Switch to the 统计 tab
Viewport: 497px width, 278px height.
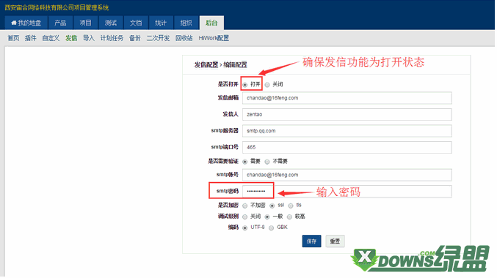tap(161, 23)
